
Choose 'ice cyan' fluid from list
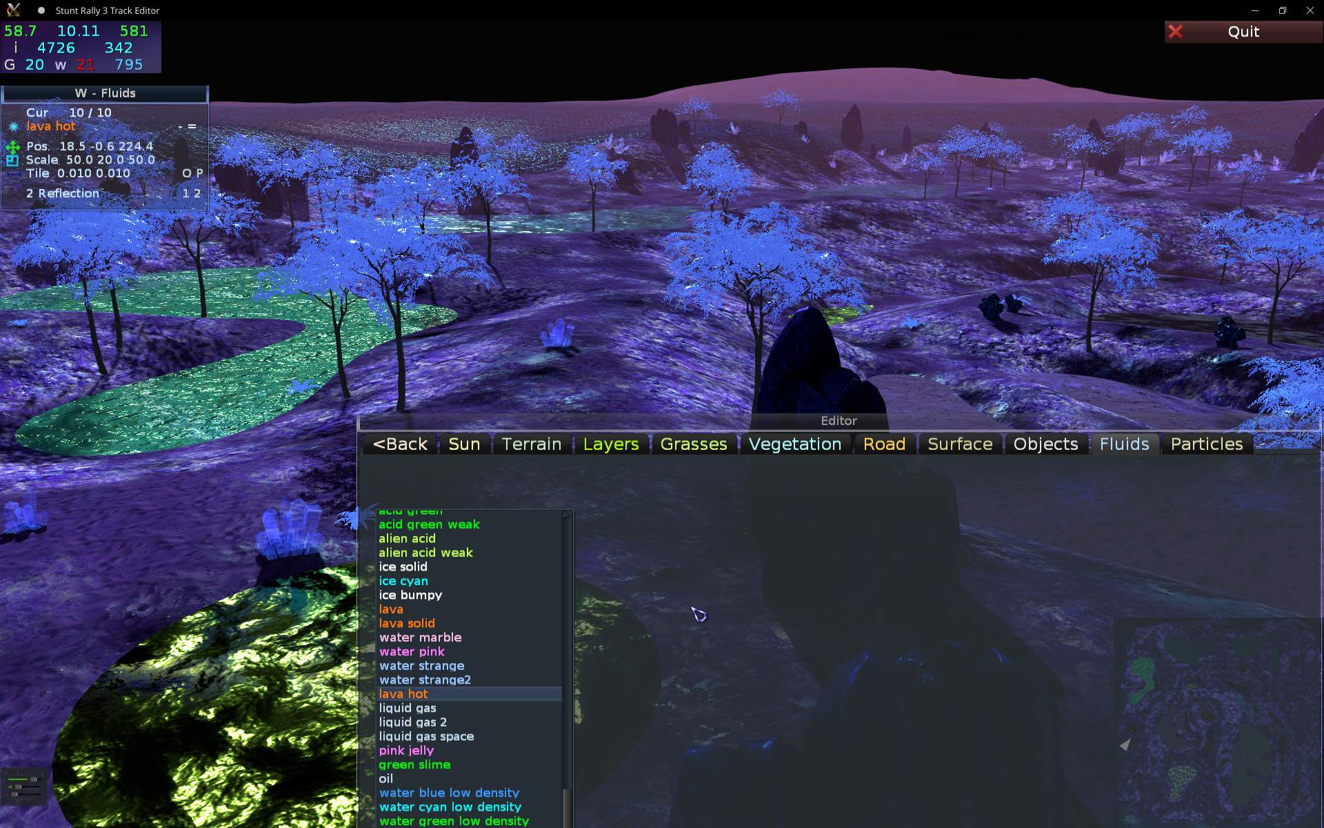403,581
